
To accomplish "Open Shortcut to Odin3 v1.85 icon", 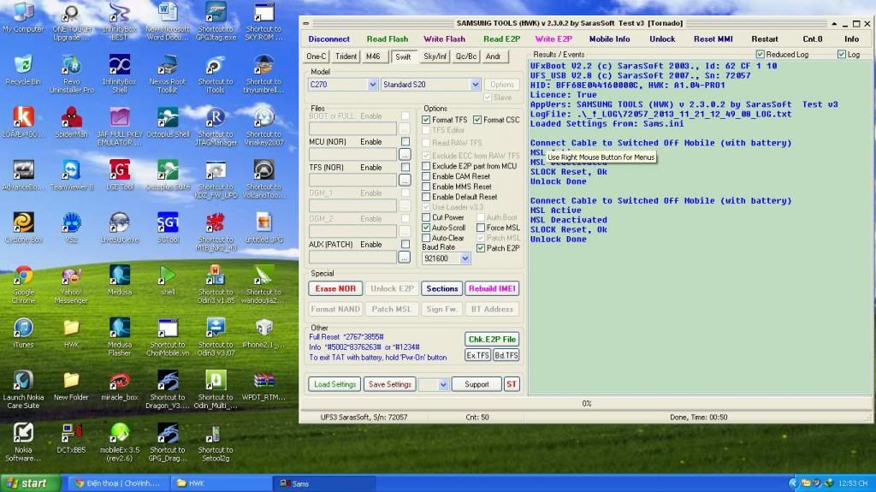I will point(216,284).
